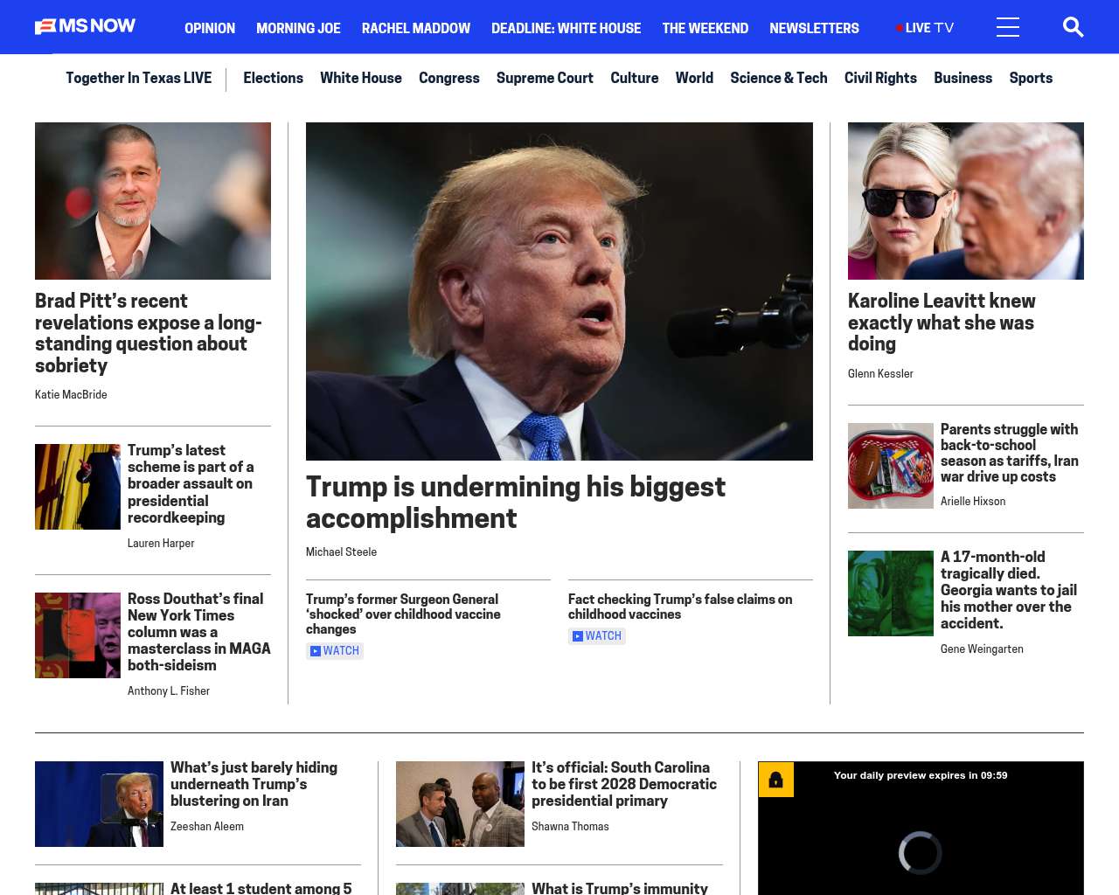Open the Opinion menu item
Viewport: 1119px width, 895px height.
(x=210, y=28)
